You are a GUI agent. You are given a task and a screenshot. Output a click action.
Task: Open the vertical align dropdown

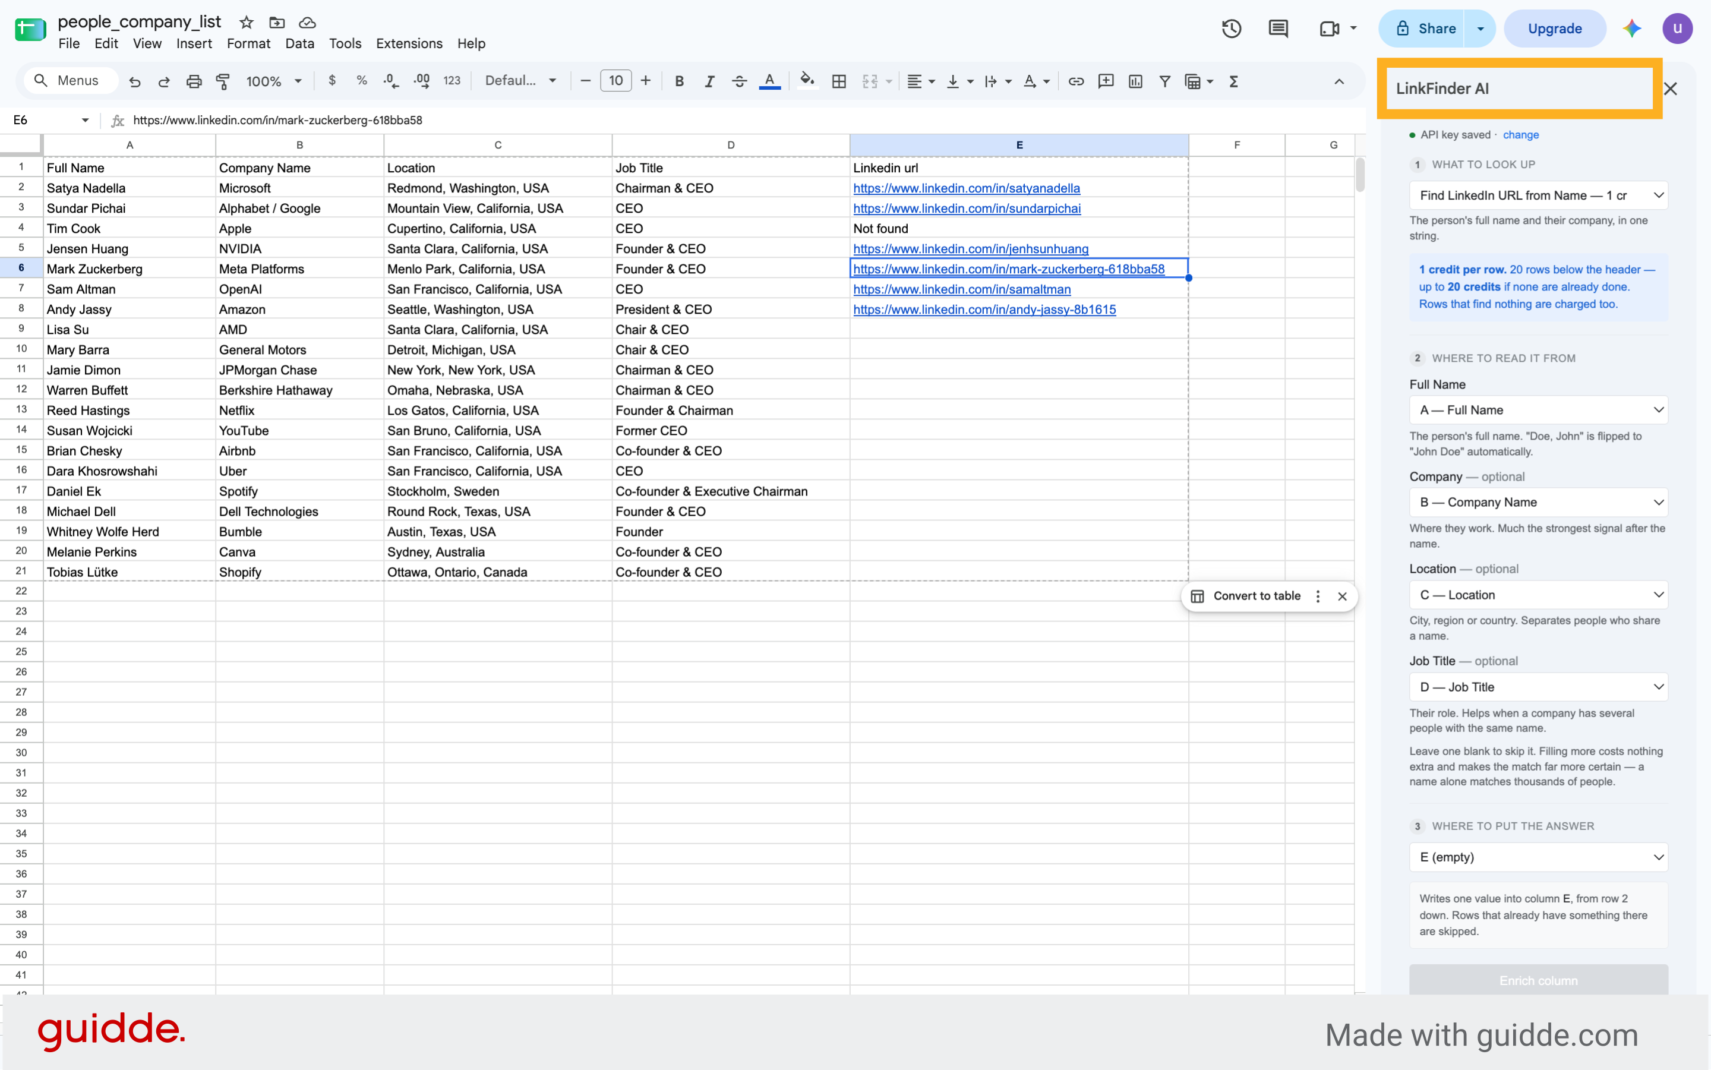coord(960,81)
